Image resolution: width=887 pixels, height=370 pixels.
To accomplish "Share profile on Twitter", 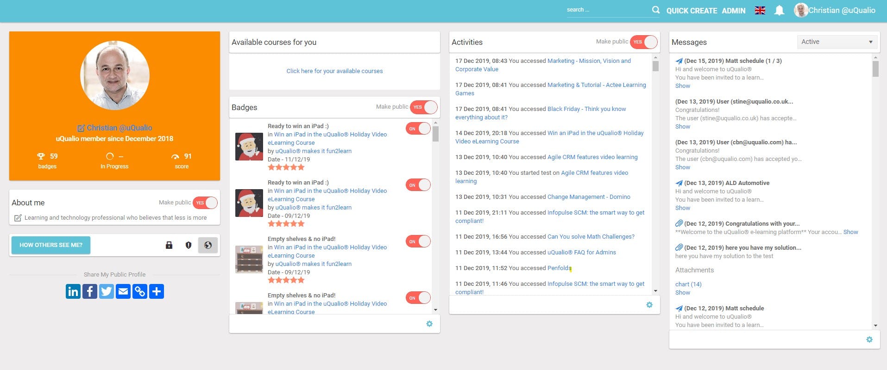I will (x=107, y=291).
